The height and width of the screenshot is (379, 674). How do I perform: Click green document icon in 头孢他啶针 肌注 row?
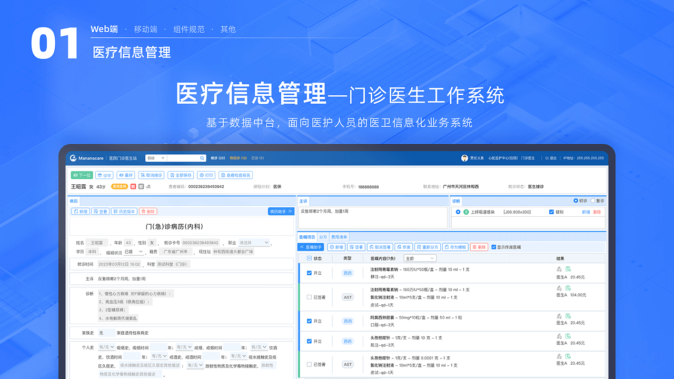tap(568, 336)
